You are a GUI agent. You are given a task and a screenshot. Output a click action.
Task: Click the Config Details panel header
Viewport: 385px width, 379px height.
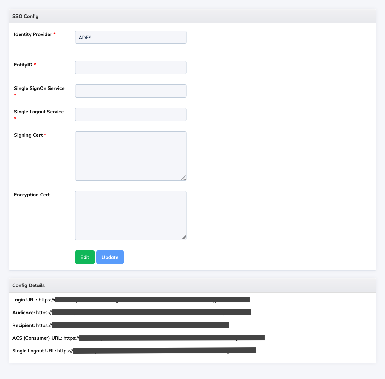[x=192, y=285]
